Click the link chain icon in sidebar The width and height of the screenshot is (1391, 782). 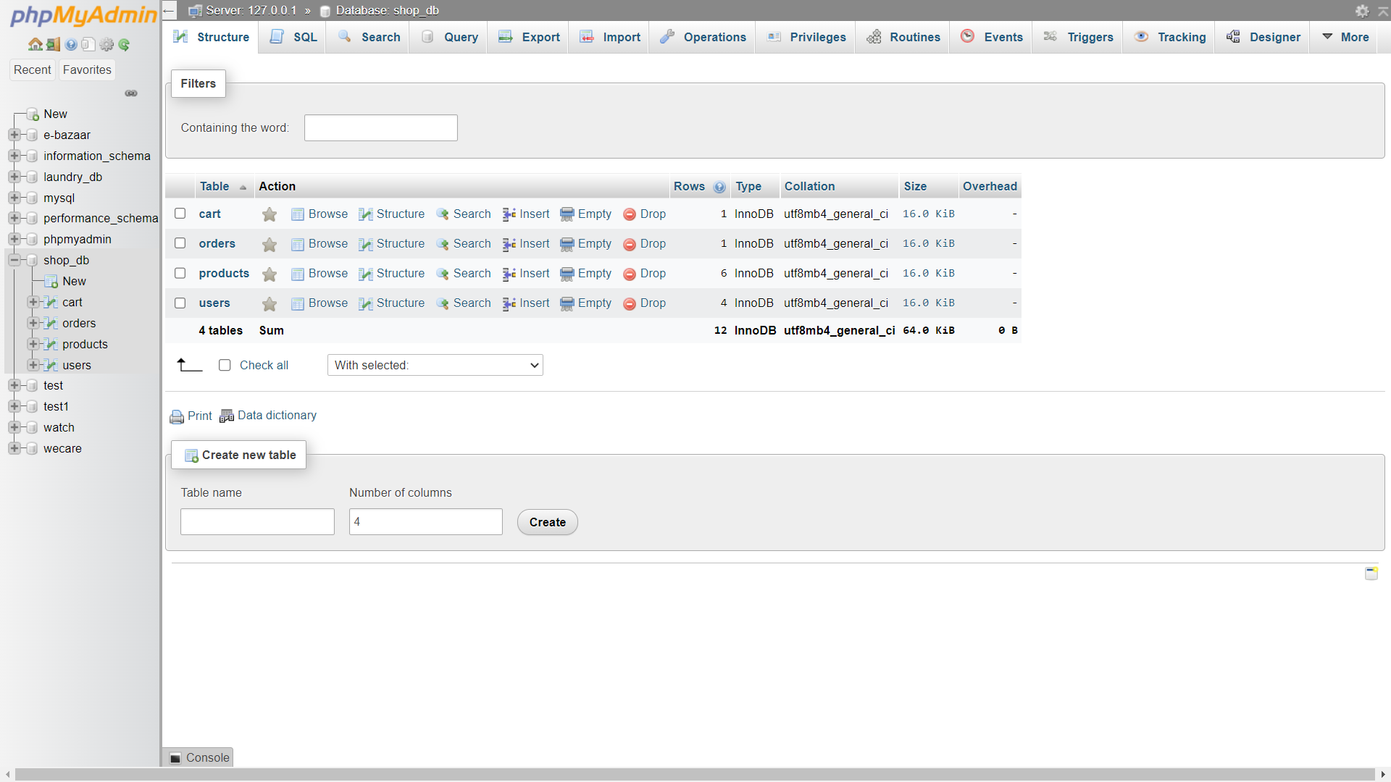[x=131, y=93]
